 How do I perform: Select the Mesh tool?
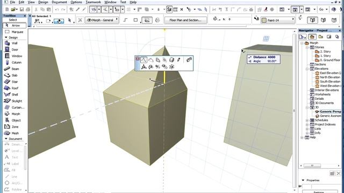(15, 133)
